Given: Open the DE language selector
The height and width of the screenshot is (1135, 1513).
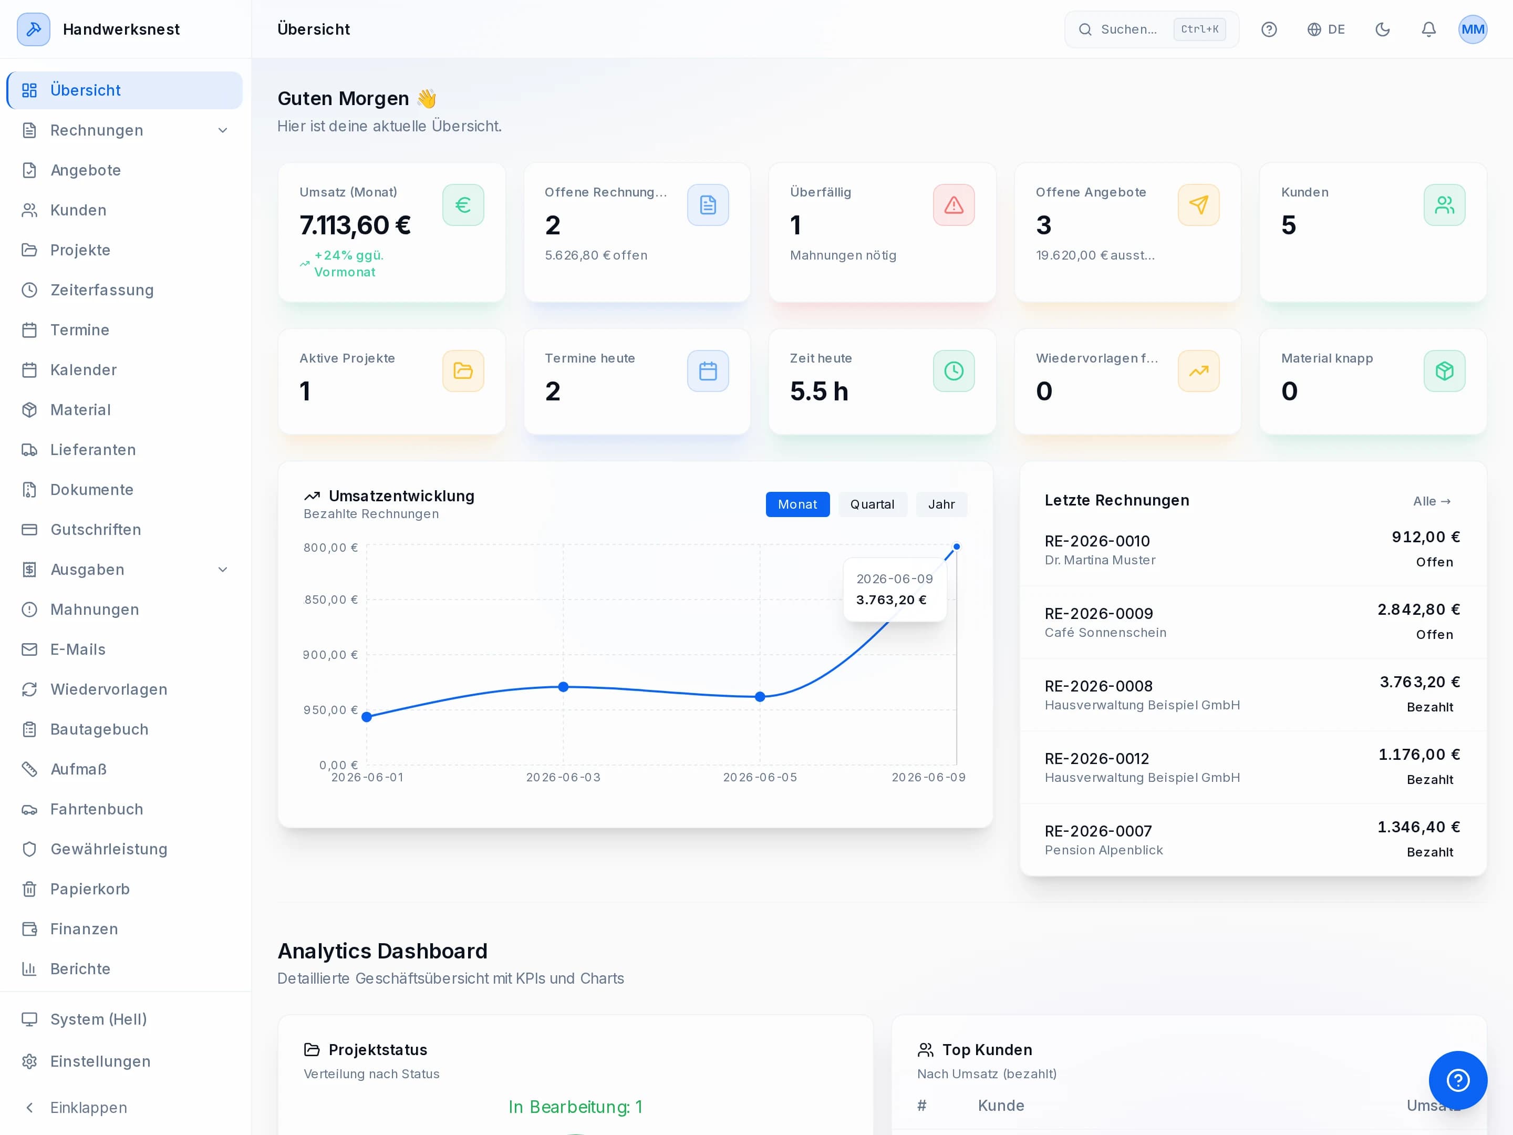Looking at the screenshot, I should (1325, 29).
